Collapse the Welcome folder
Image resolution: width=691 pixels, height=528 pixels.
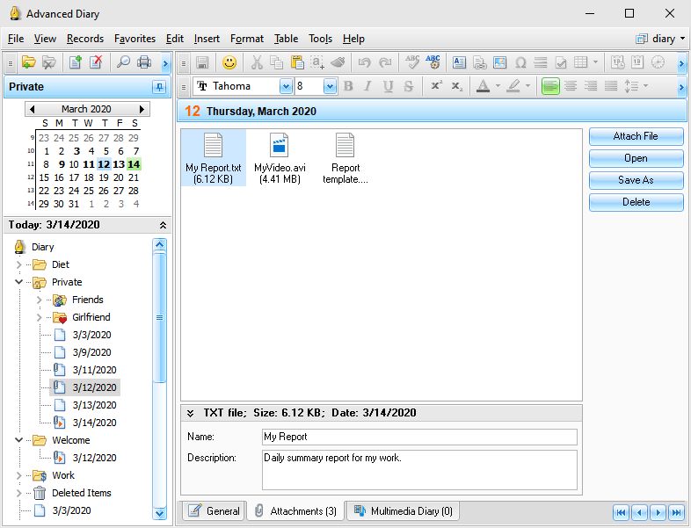tap(18, 440)
